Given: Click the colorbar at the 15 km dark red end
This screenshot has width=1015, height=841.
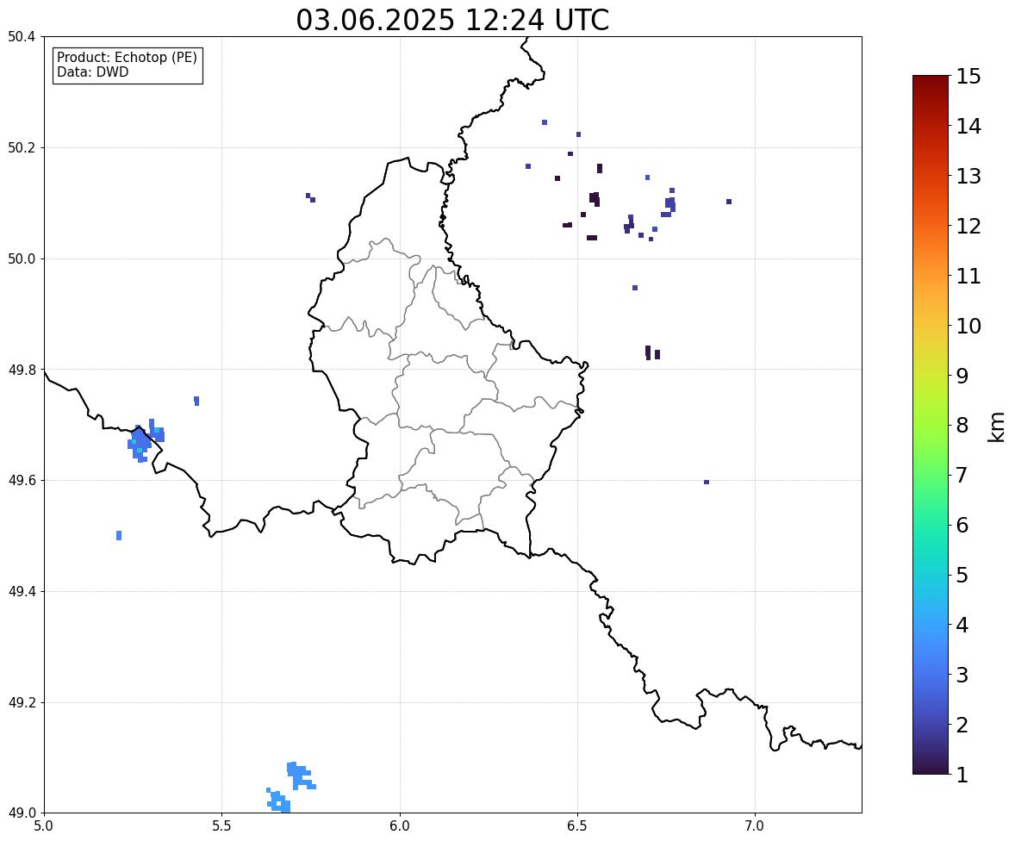Looking at the screenshot, I should pyautogui.click(x=931, y=78).
